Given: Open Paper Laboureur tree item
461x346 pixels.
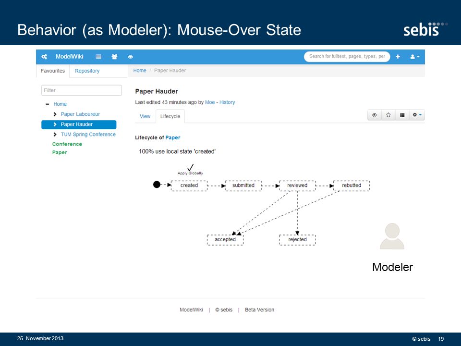Looking at the screenshot, I should pos(80,114).
